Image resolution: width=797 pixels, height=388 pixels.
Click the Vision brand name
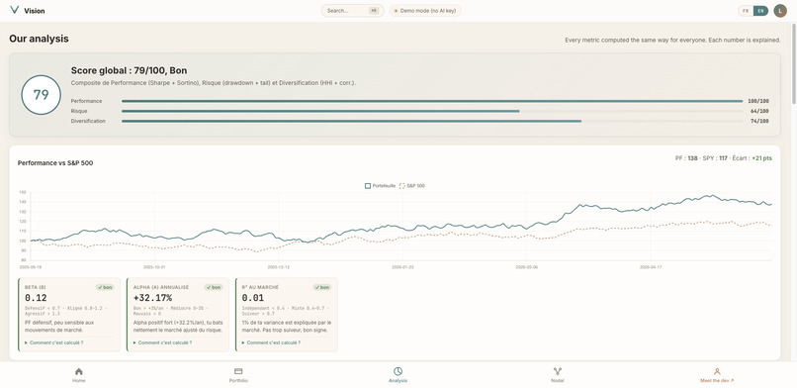(34, 11)
